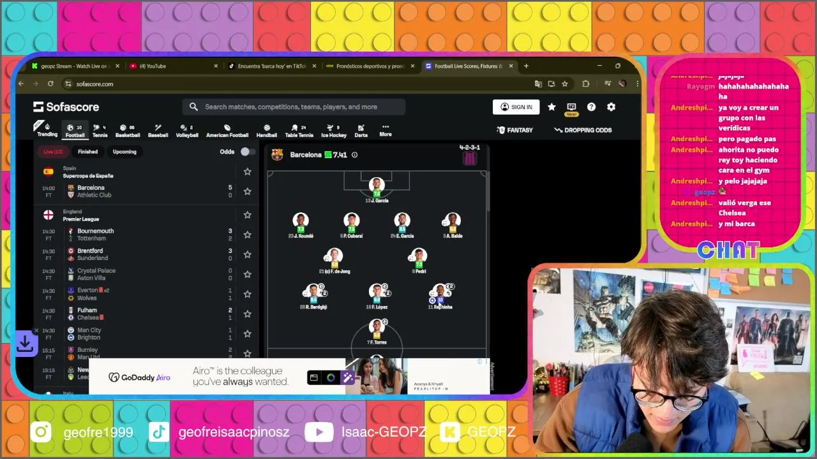Open the Table Tennis sport icon

[299, 130]
